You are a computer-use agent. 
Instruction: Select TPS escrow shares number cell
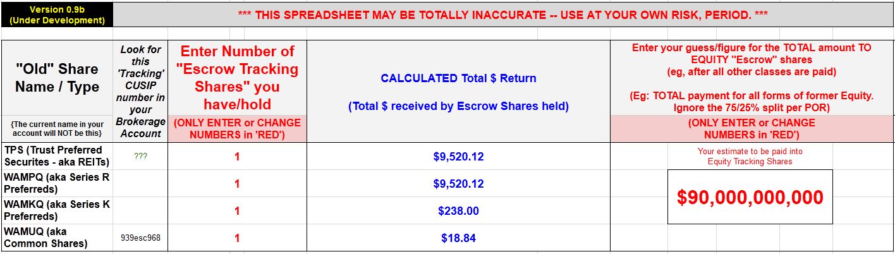coord(237,157)
